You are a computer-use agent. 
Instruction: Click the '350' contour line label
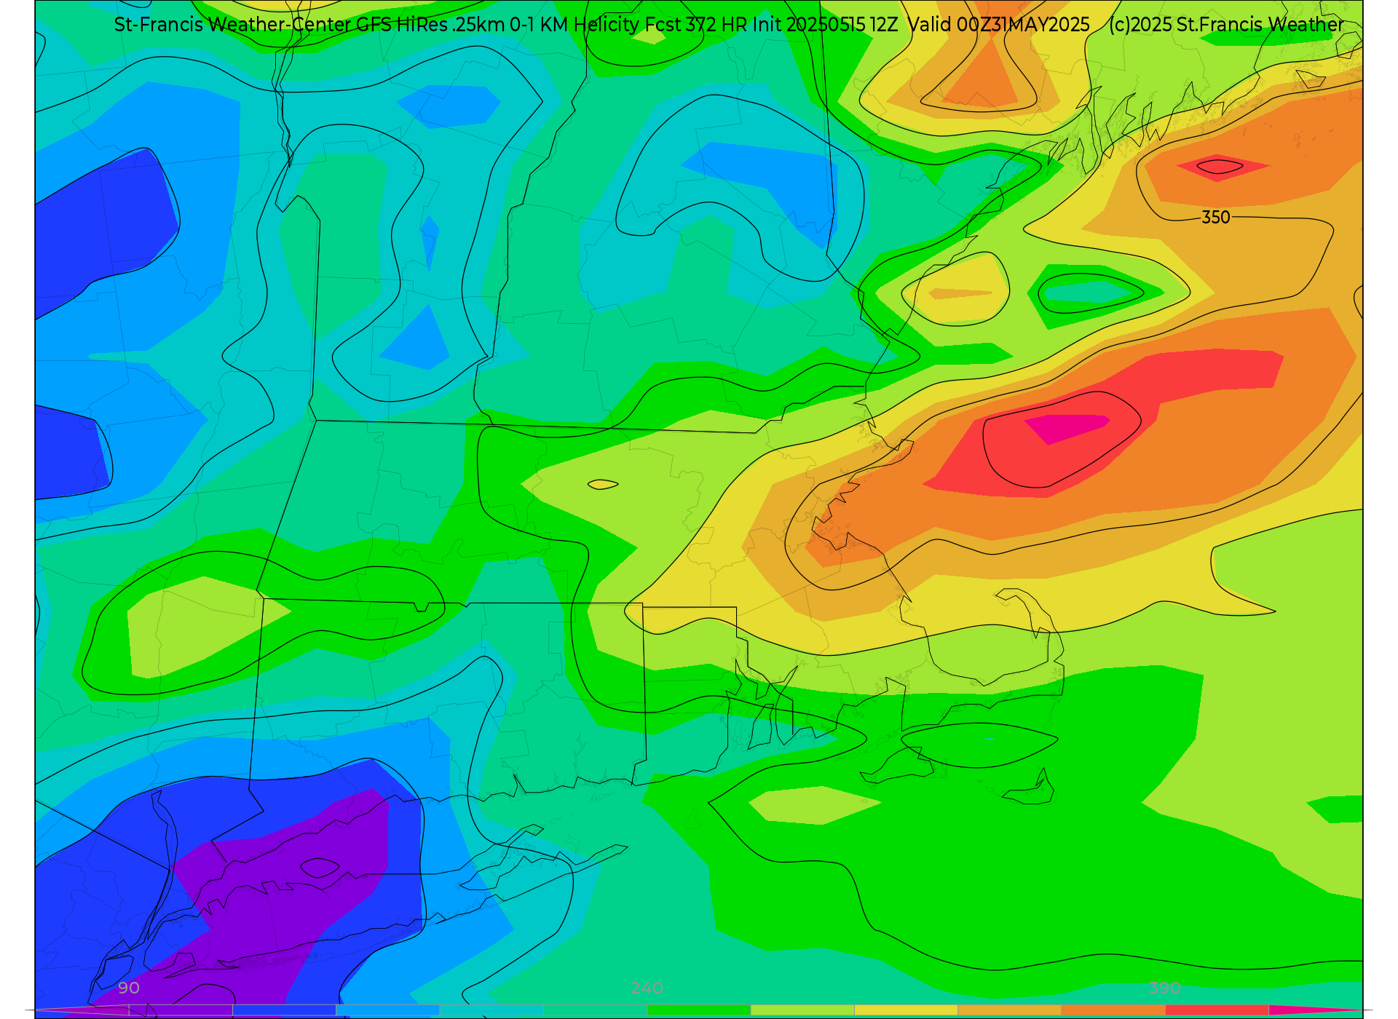1215,217
